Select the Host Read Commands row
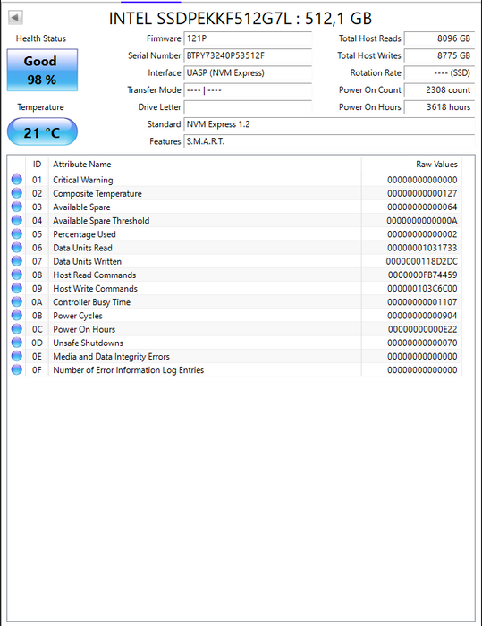 click(x=234, y=275)
